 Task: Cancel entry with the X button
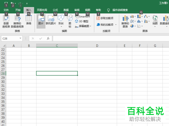click(33, 39)
